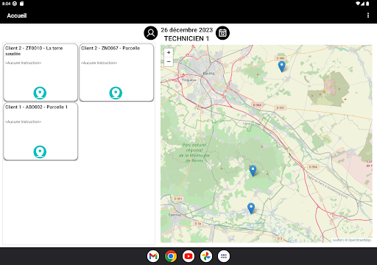The height and width of the screenshot is (265, 377).
Task: Open the three-dot overflow menu
Action: tap(368, 15)
